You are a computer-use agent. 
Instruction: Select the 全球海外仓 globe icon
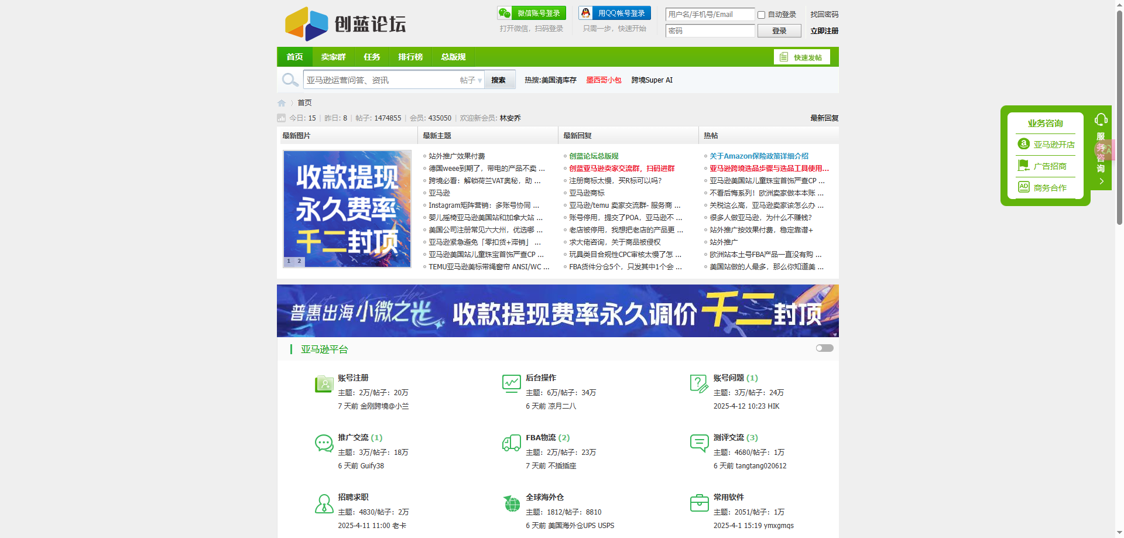click(x=511, y=503)
